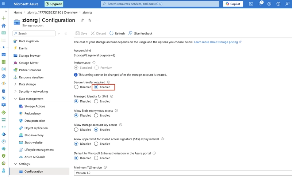Expand the Security + networking menu group
Screen dimensions: 292x177
pyautogui.click(x=15, y=91)
